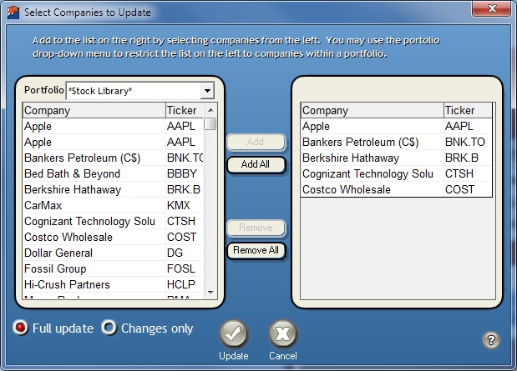Close the Select Companies to Update dialog
The width and height of the screenshot is (517, 371).
point(492,8)
